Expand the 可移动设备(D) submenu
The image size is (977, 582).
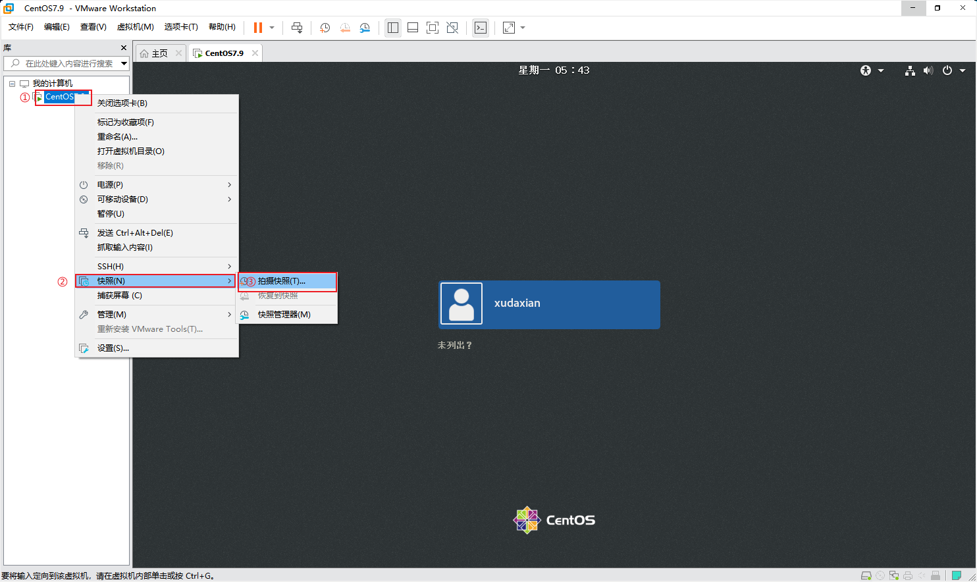(157, 199)
